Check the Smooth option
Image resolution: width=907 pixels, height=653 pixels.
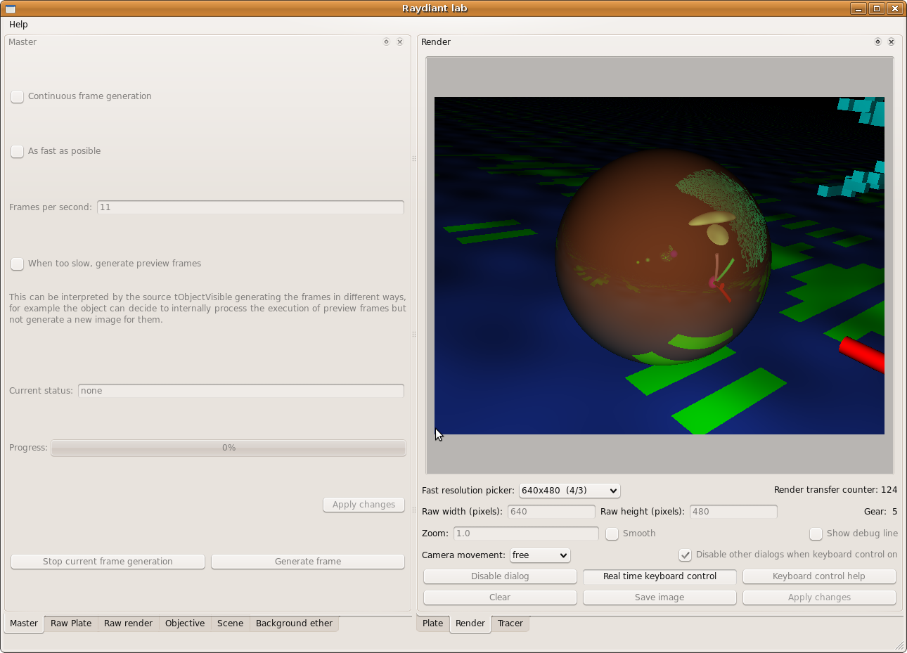coord(612,534)
